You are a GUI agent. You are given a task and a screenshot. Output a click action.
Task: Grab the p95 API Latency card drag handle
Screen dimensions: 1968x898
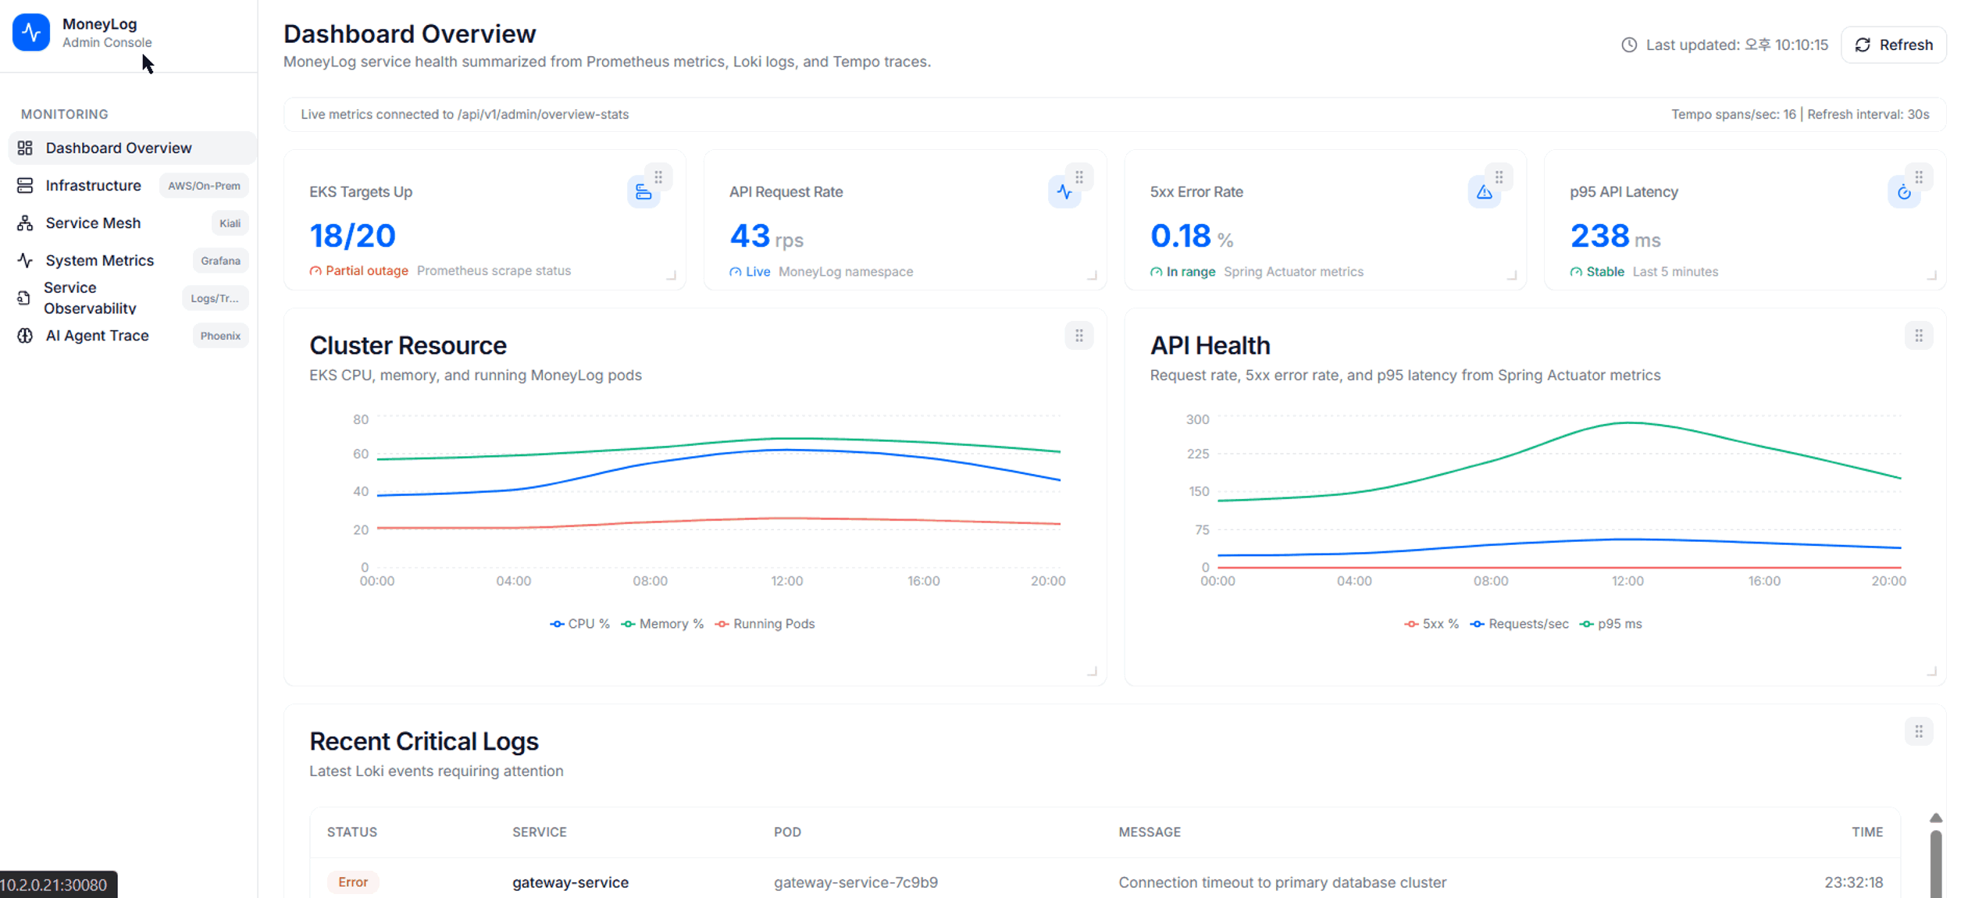pyautogui.click(x=1919, y=177)
